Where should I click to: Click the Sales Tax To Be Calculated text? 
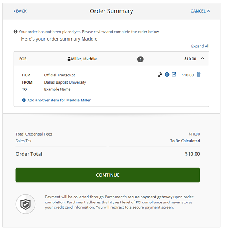(185, 141)
